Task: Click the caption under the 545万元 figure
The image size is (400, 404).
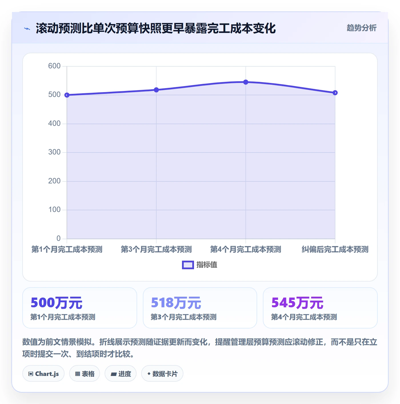Action: tap(304, 317)
